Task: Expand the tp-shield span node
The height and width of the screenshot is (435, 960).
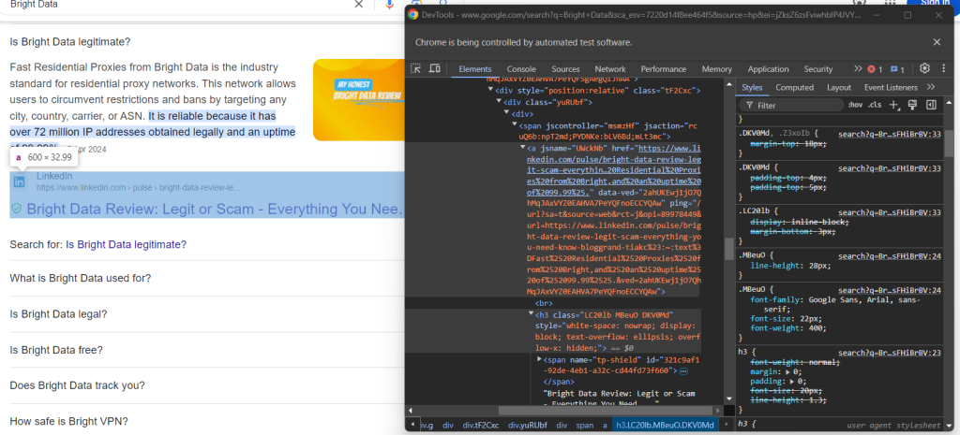Action: pos(539,359)
